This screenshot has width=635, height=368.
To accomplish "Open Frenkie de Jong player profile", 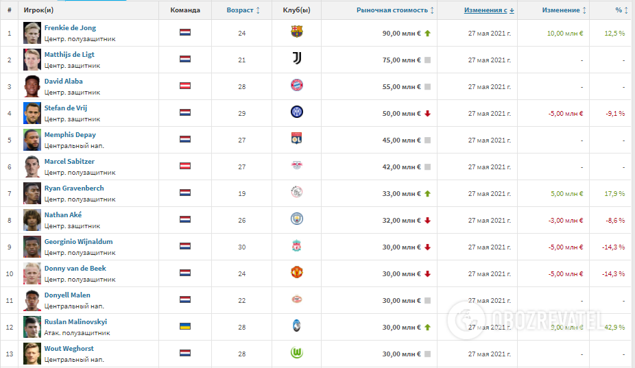I will tap(70, 28).
